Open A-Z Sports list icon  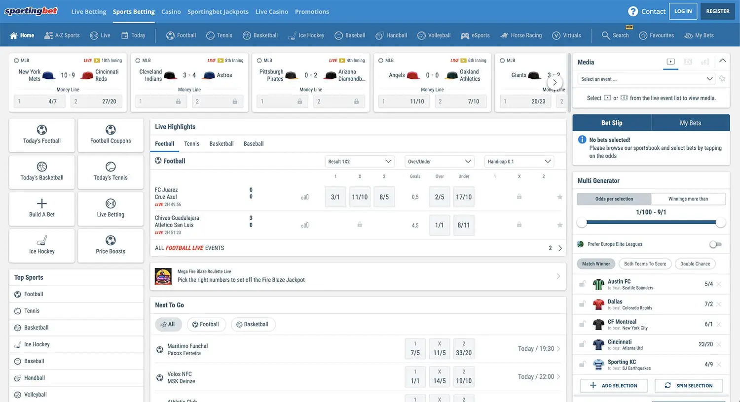[48, 35]
